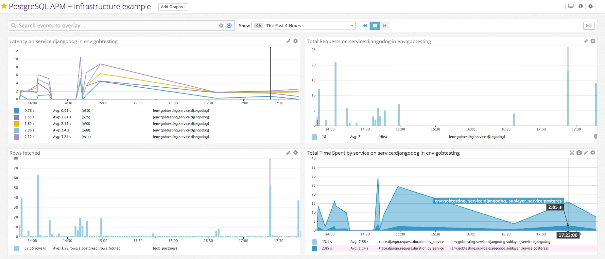Viewport: 605px width, 259px height.
Task: Open the gear menu on Total Requests graph
Action: [x=593, y=41]
